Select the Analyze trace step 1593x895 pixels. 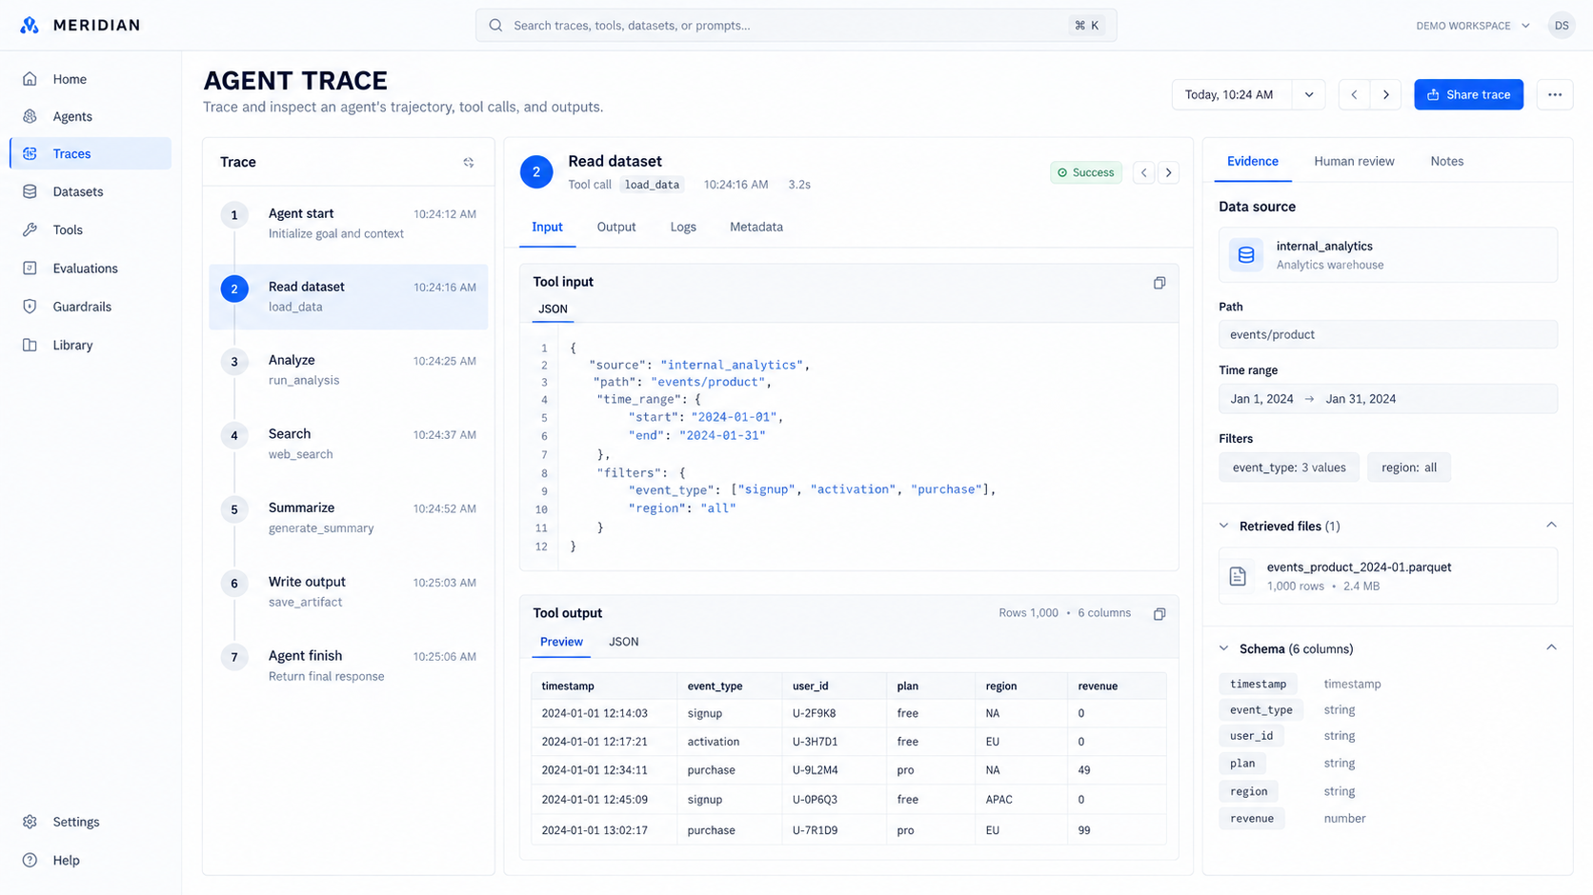coord(349,369)
